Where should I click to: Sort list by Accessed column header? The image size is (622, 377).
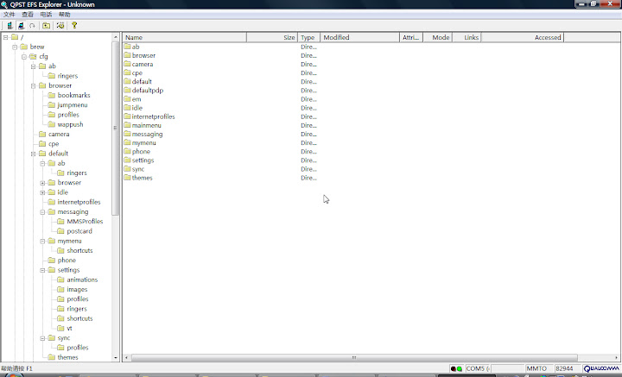tap(523, 37)
